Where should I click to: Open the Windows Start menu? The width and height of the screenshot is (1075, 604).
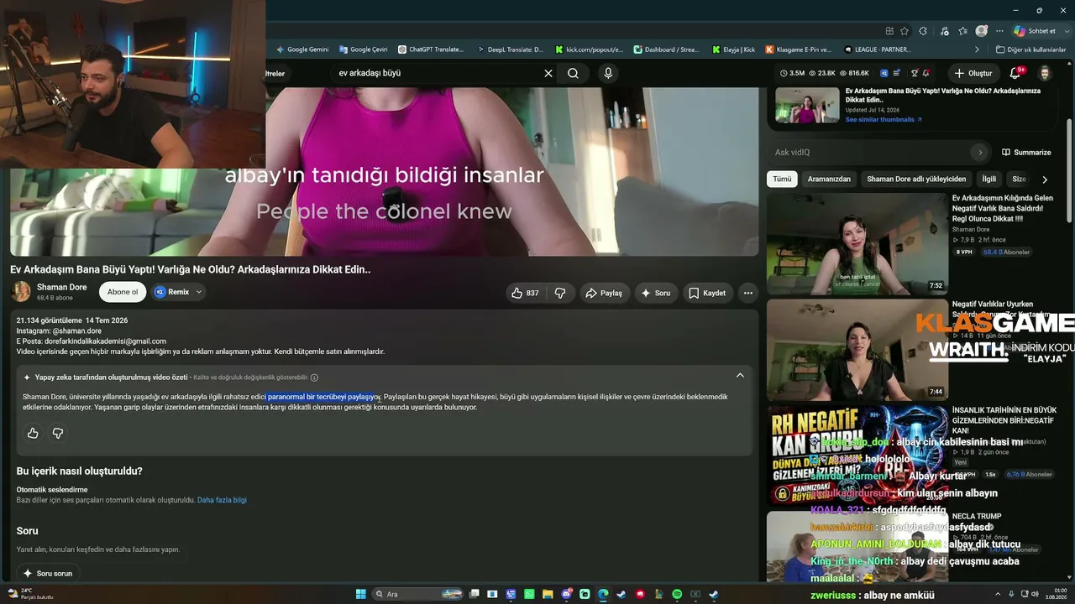point(361,594)
